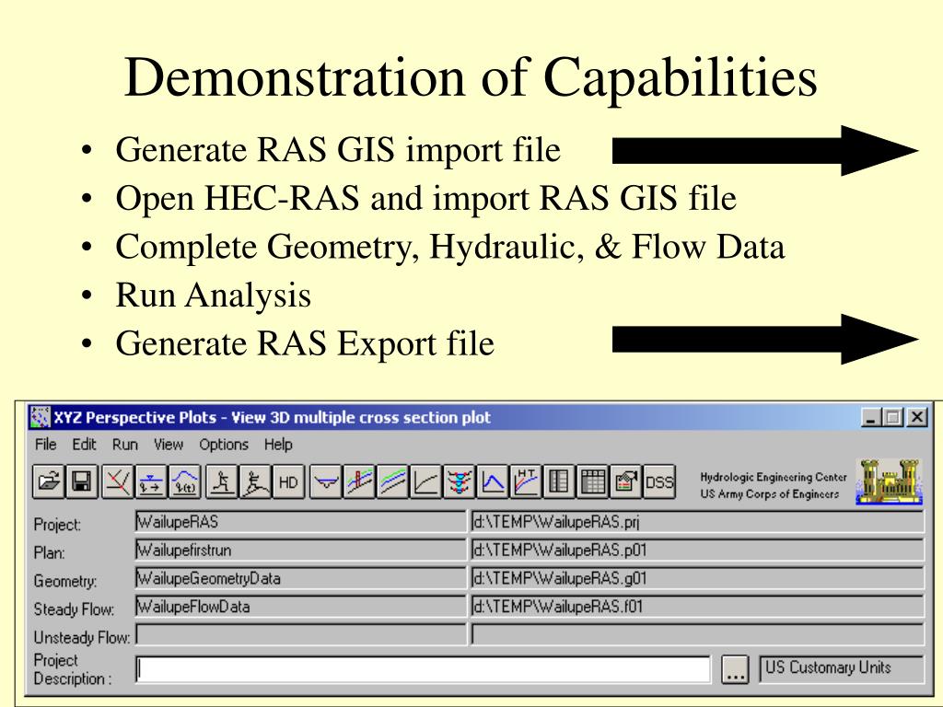Click the 'Steady Flow:' label
Screen dimensions: 943x707
click(74, 609)
